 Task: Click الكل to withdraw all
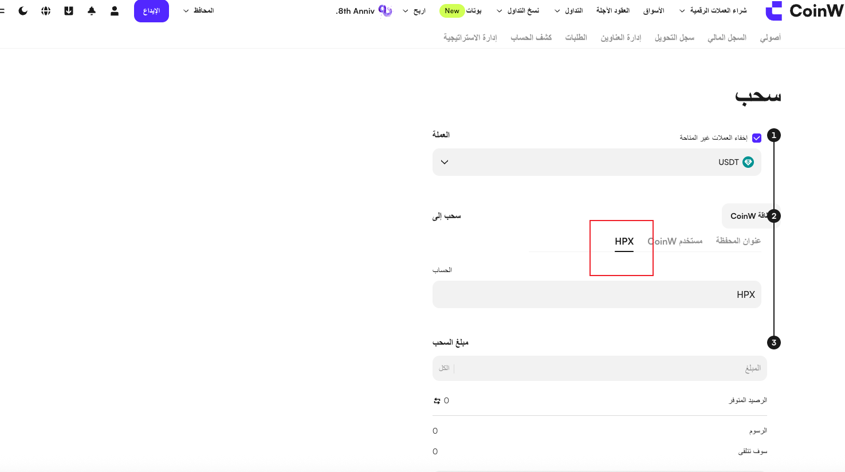(444, 368)
